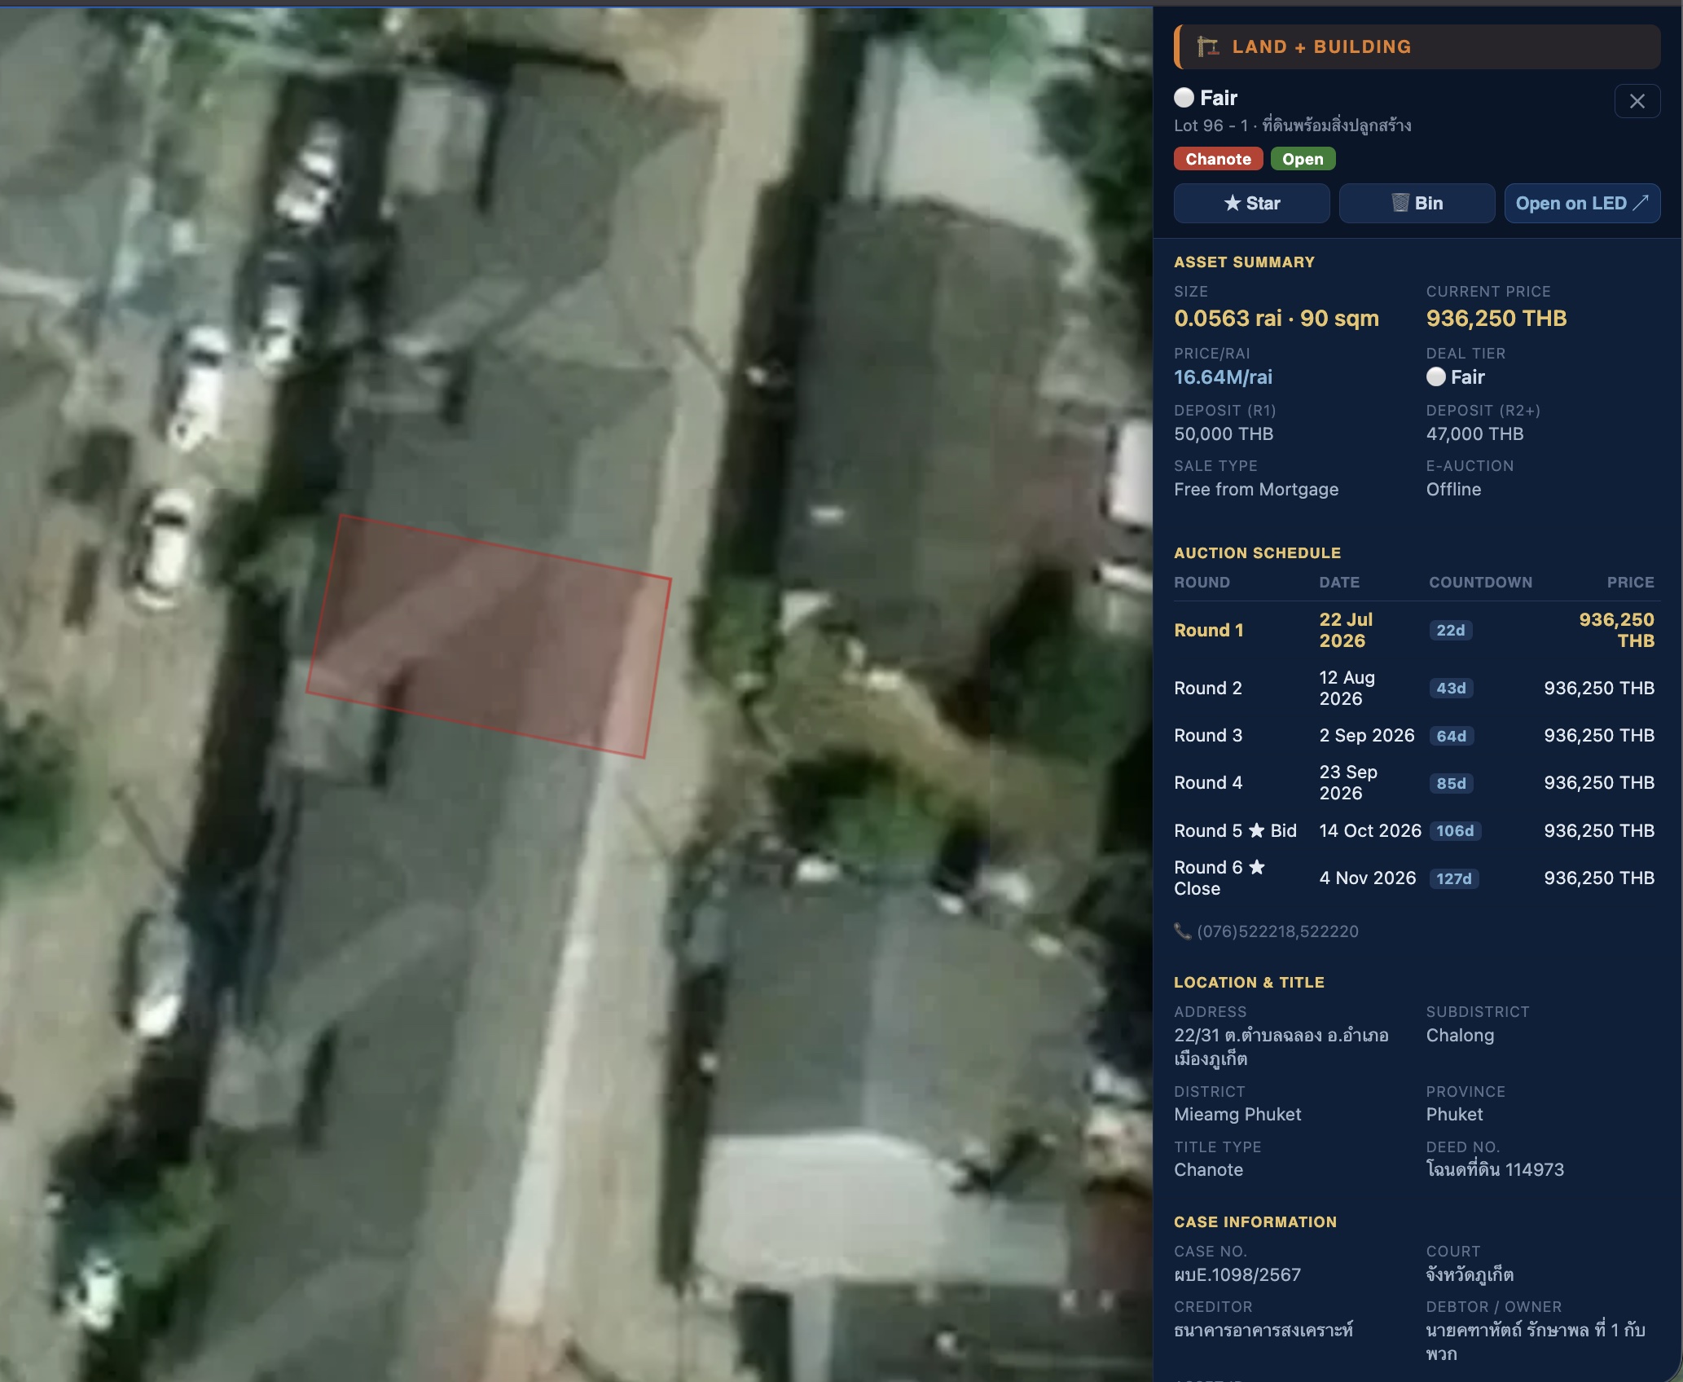1683x1382 pixels.
Task: Send this listing to the Bin
Action: point(1417,204)
